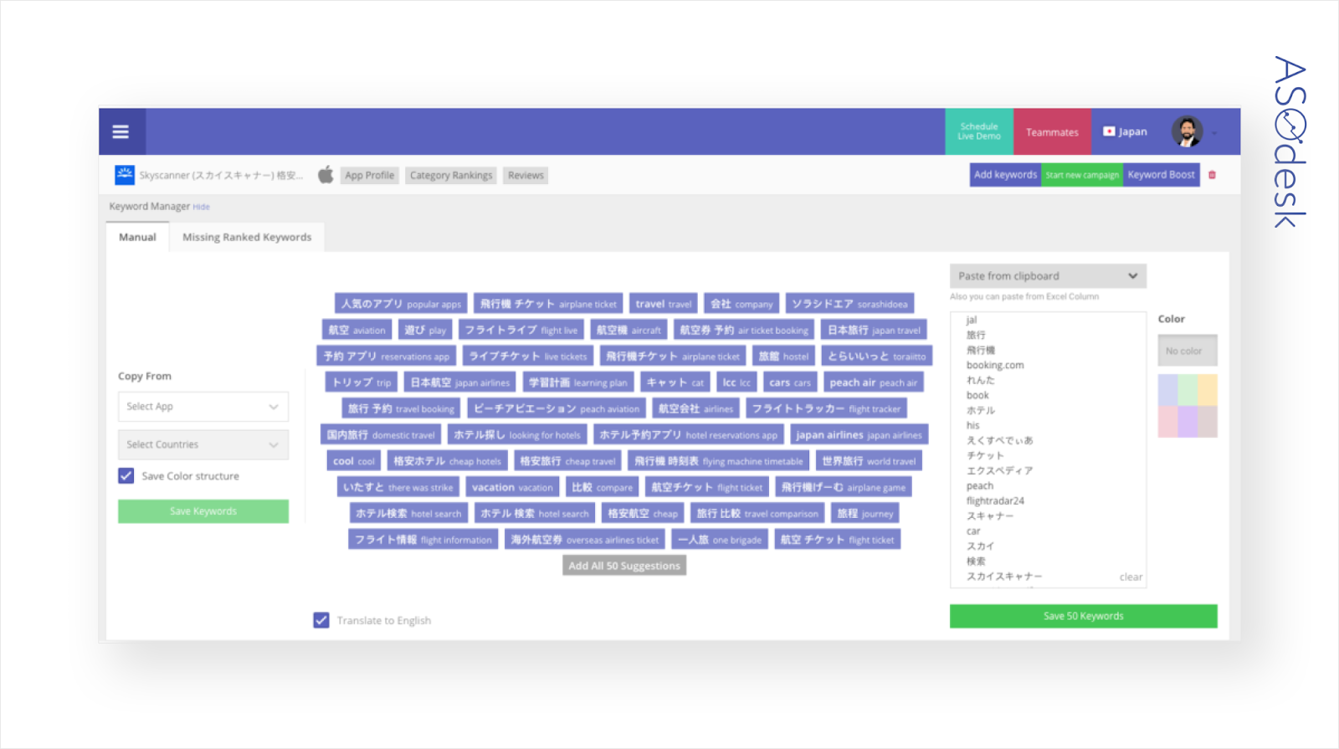Pick the beige color swatch
Viewport: 1339px width, 749px height.
(x=1208, y=422)
